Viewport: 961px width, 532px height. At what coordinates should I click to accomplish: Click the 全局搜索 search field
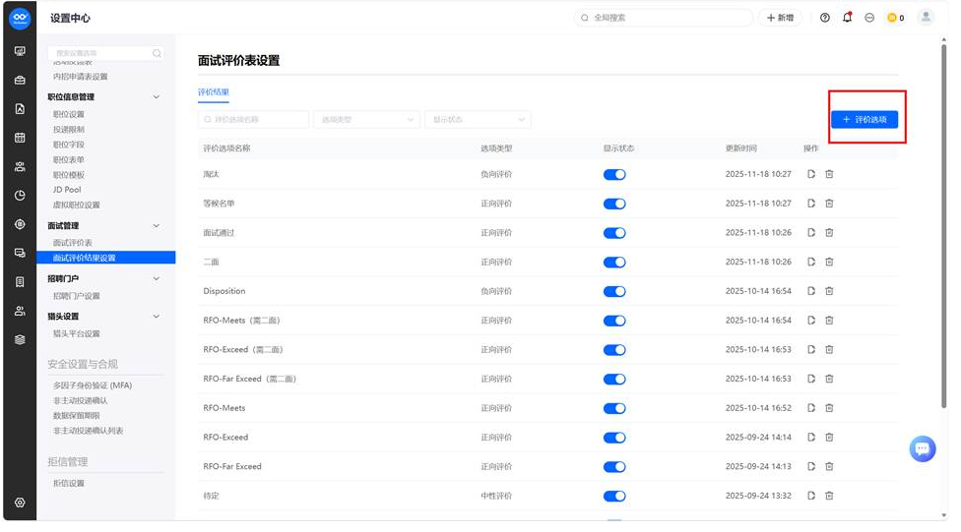point(663,18)
